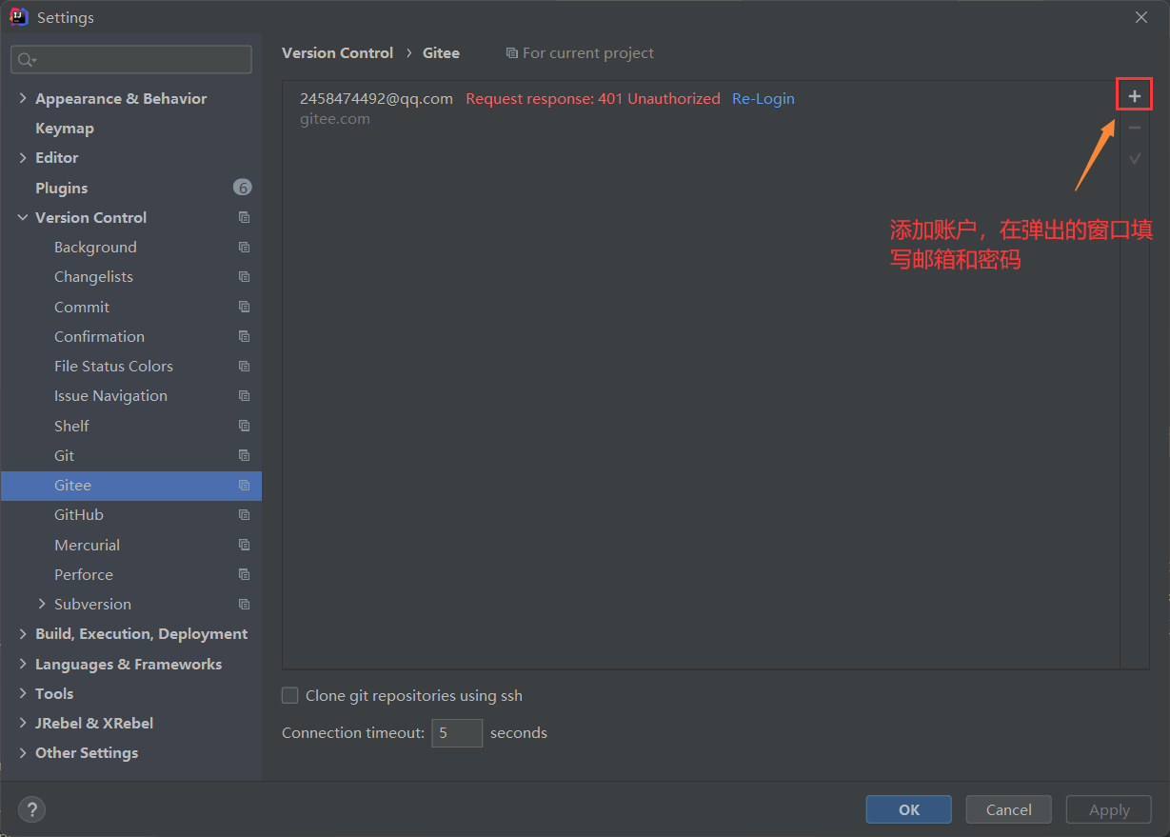The width and height of the screenshot is (1170, 837).
Task: Expand Languages & Frameworks section
Action: coord(23,664)
